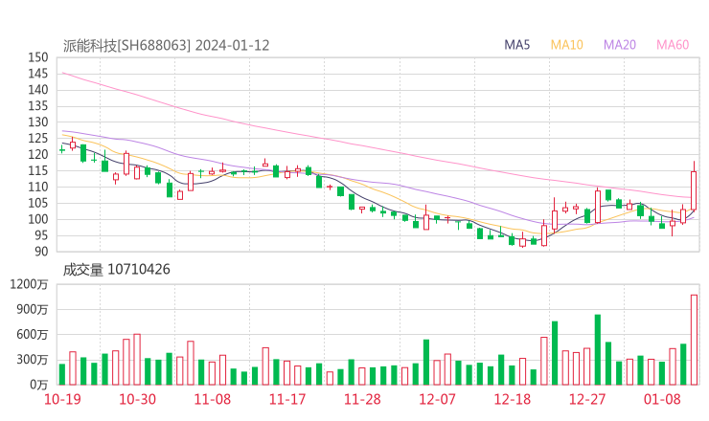Click the tallest red volume bar at right
The image size is (709, 421).
(x=694, y=340)
